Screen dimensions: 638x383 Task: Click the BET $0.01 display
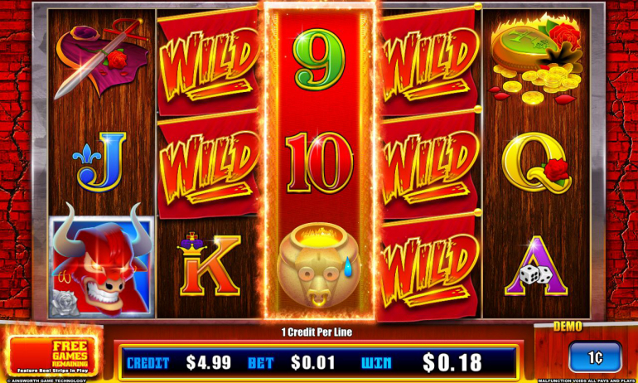click(292, 362)
